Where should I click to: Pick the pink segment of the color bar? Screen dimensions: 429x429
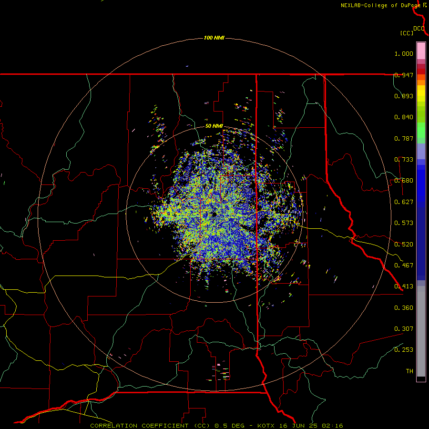(421, 51)
